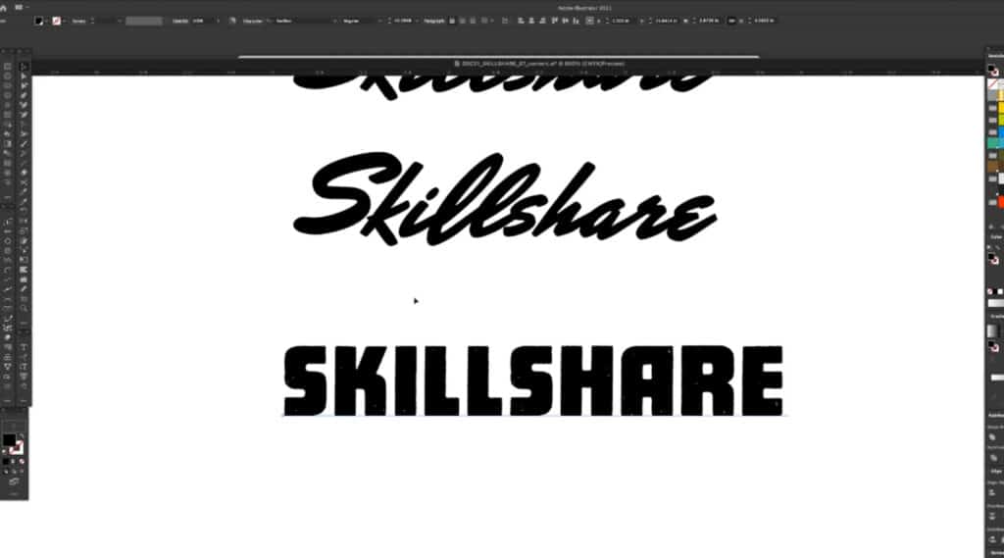Open the Home screen icon

pyautogui.click(x=3, y=8)
